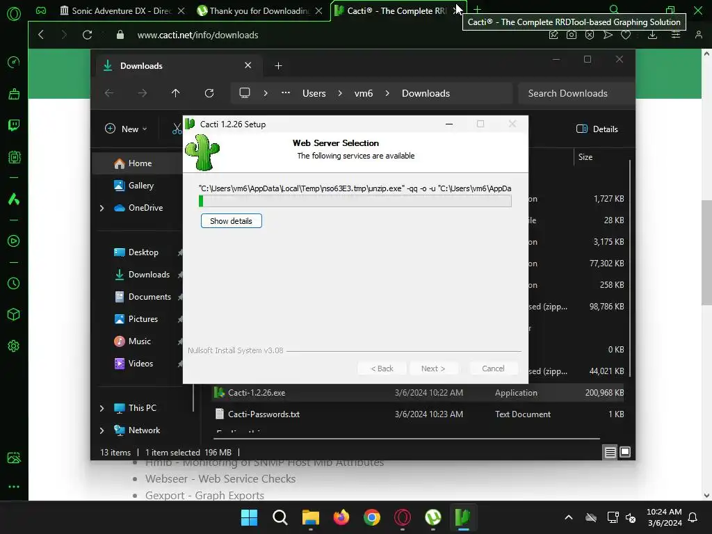Viewport: 712px width, 534px height.
Task: Toggle the Details pane button
Action: pos(597,129)
